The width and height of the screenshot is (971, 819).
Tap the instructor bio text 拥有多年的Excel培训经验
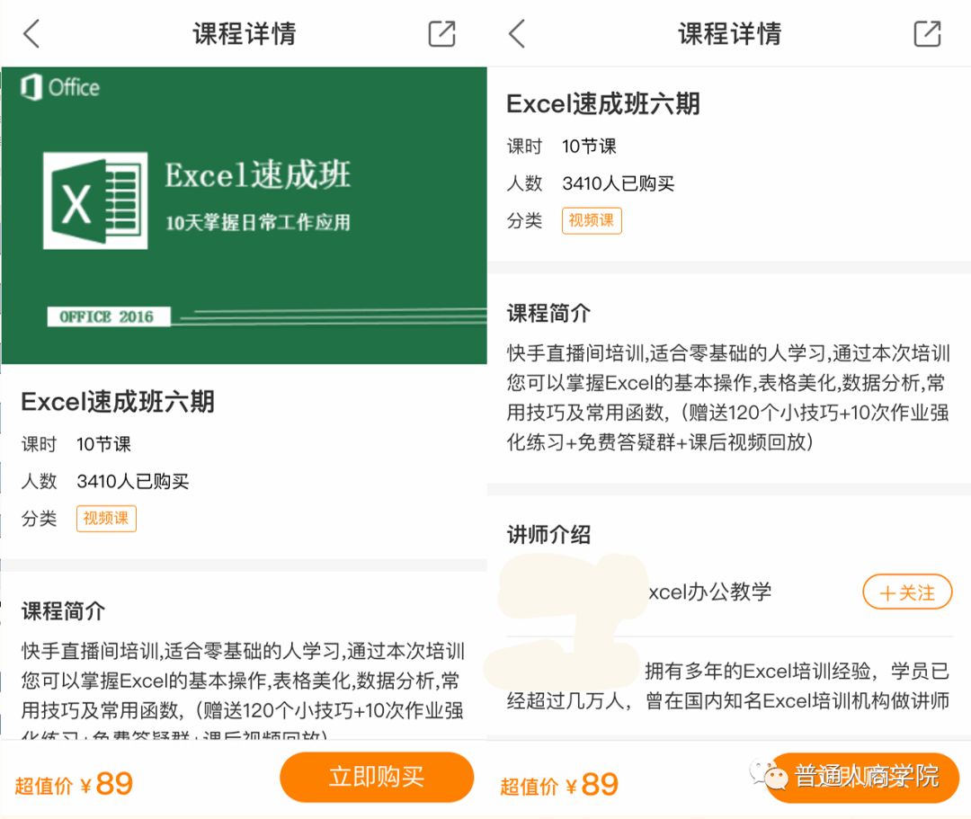coord(759,671)
